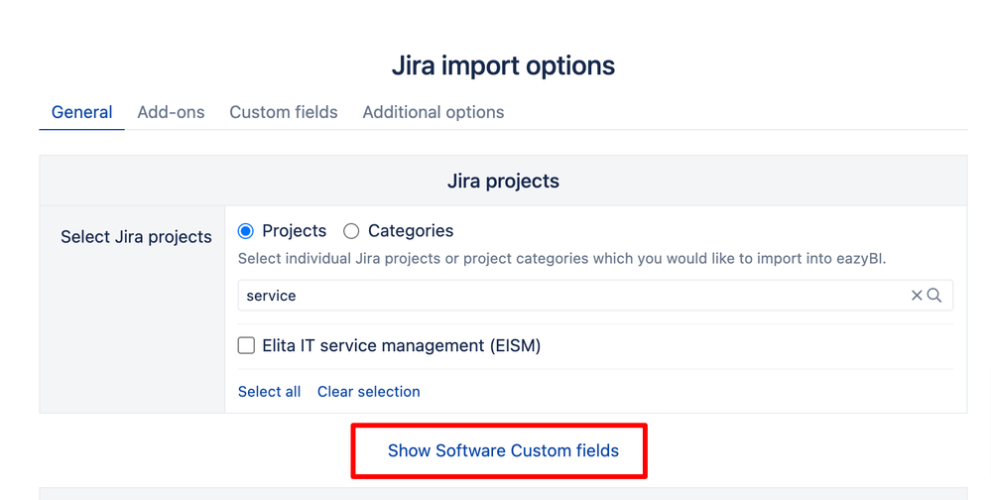This screenshot has width=991, height=500.
Task: Click the Select Jira projects label
Action: point(136,237)
